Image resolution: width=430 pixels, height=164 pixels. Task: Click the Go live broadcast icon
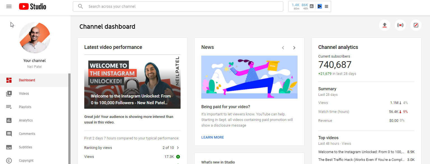point(400,25)
